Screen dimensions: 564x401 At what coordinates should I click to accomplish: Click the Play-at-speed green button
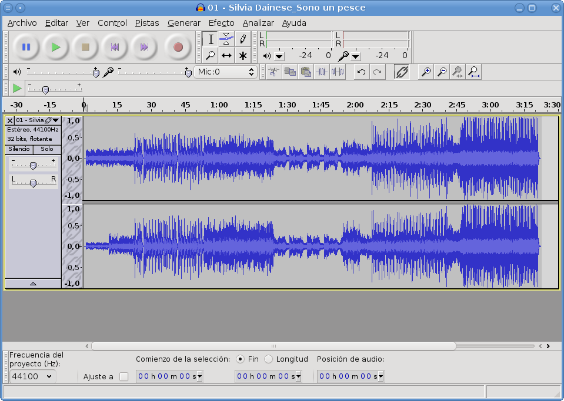point(17,88)
